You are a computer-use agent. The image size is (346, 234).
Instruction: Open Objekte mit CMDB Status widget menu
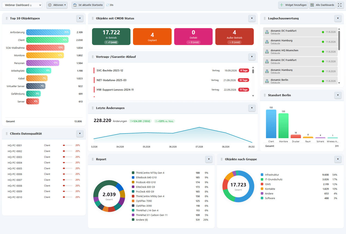(252, 18)
